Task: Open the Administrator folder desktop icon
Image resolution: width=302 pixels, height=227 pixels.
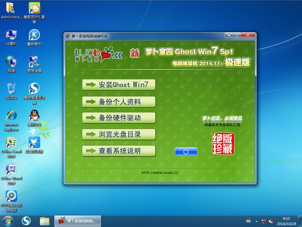Action: click(x=11, y=11)
